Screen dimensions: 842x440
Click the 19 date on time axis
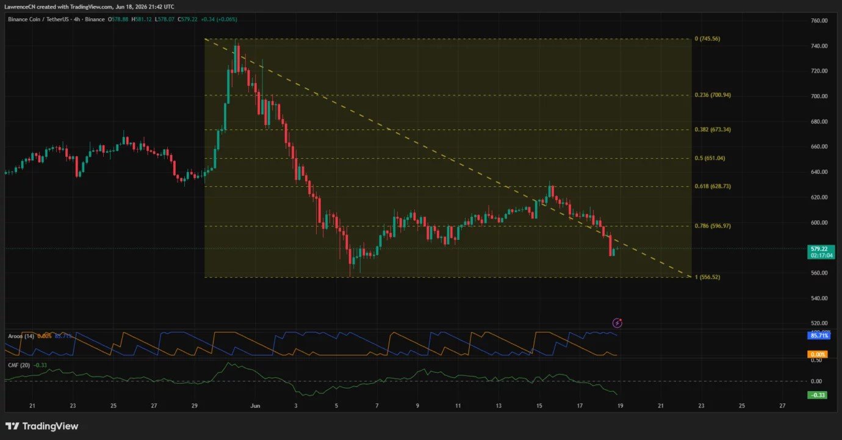620,406
